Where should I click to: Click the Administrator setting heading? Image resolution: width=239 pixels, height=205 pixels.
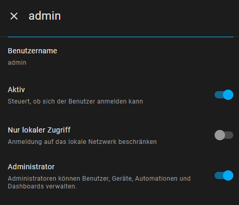(x=31, y=167)
